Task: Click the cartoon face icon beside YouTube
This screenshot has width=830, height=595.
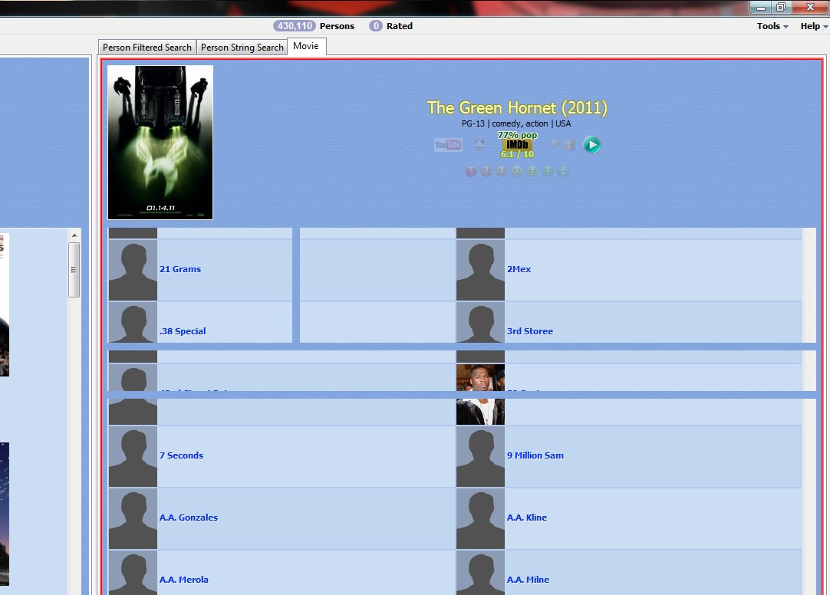Action: pyautogui.click(x=479, y=144)
